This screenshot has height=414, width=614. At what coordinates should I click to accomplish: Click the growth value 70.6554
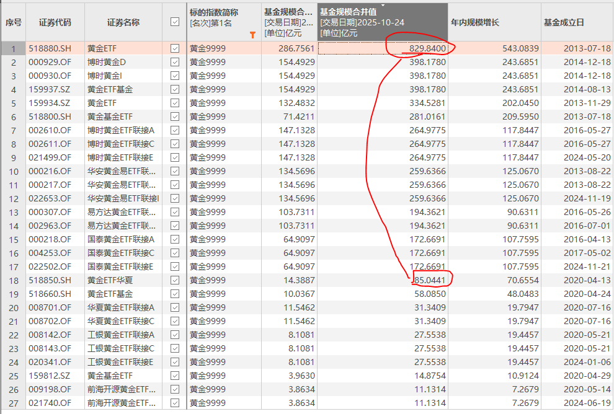pos(523,280)
